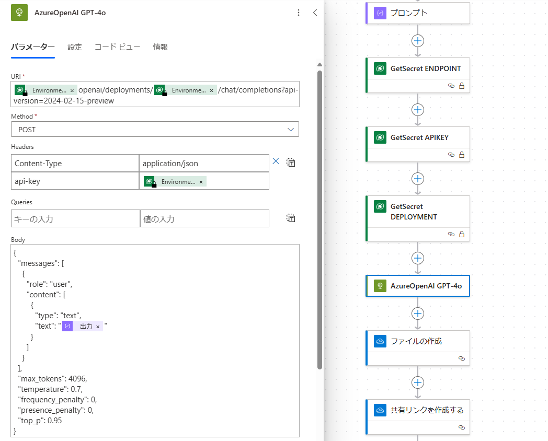Viewport: 548px width, 441px height.
Task: Remove first Environment token in URI
Action: click(72, 90)
